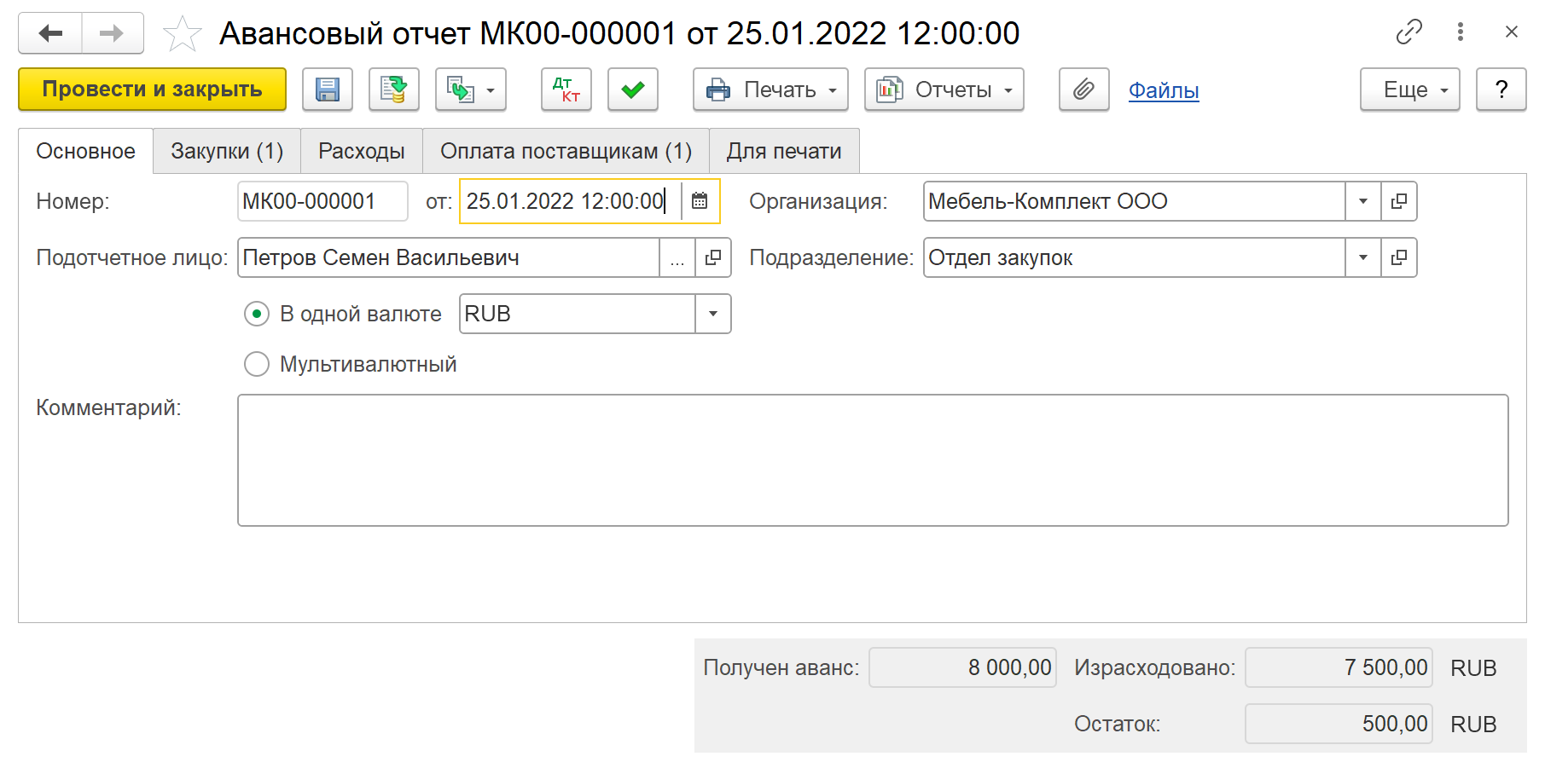Open the calendar date picker
1545x768 pixels.
coord(700,201)
